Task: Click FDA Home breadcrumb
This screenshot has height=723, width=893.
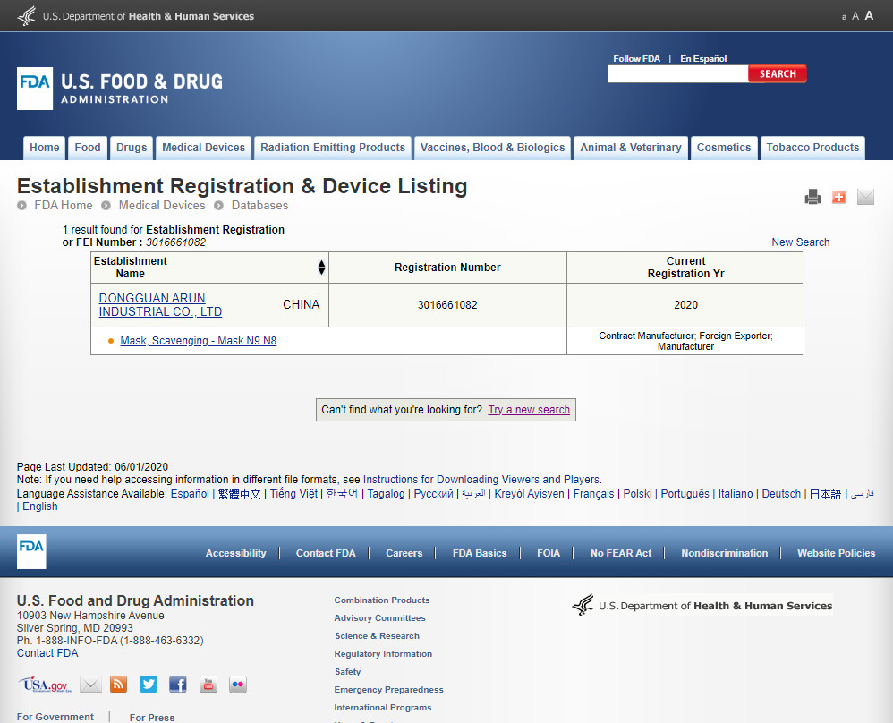Action: tap(64, 205)
